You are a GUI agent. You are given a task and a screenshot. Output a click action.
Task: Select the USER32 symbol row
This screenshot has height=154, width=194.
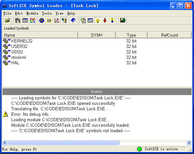tap(97, 46)
